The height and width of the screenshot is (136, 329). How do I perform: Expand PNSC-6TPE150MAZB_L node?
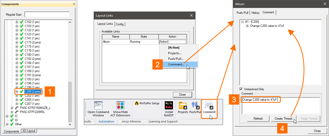point(12,108)
